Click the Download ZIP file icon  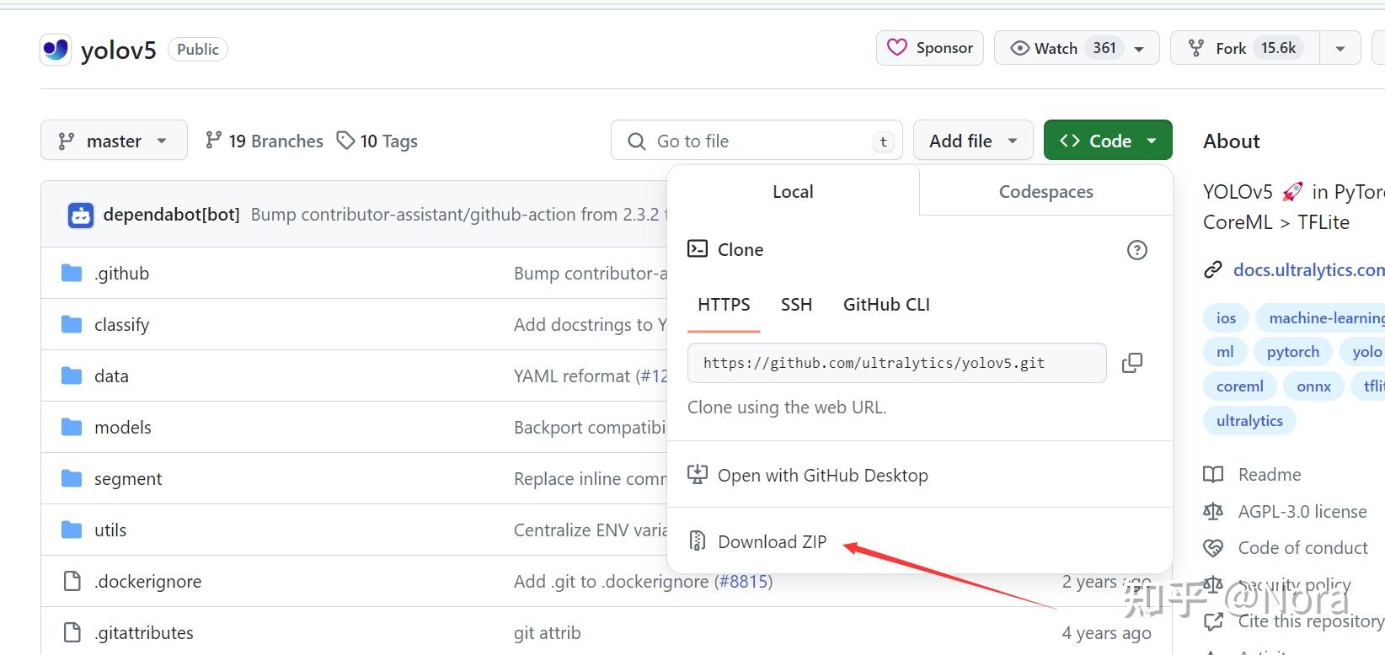698,541
